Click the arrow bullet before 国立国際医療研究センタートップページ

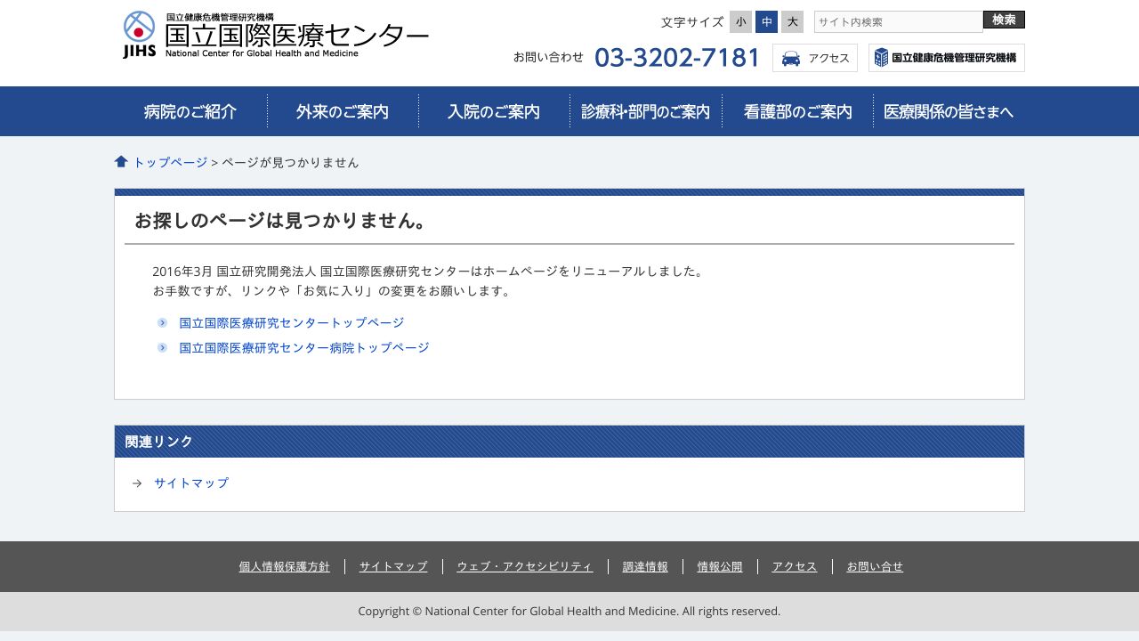pos(162,322)
